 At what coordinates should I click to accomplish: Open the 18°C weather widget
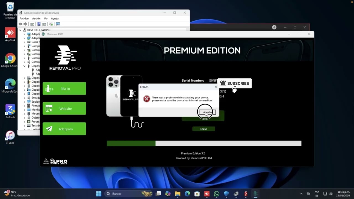click(17, 193)
